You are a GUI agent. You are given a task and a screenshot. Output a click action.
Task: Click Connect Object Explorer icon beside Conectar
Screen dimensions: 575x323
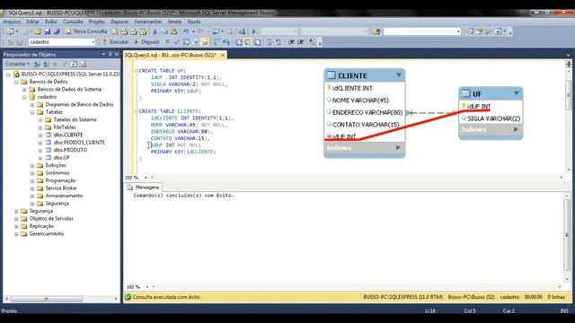(x=37, y=64)
